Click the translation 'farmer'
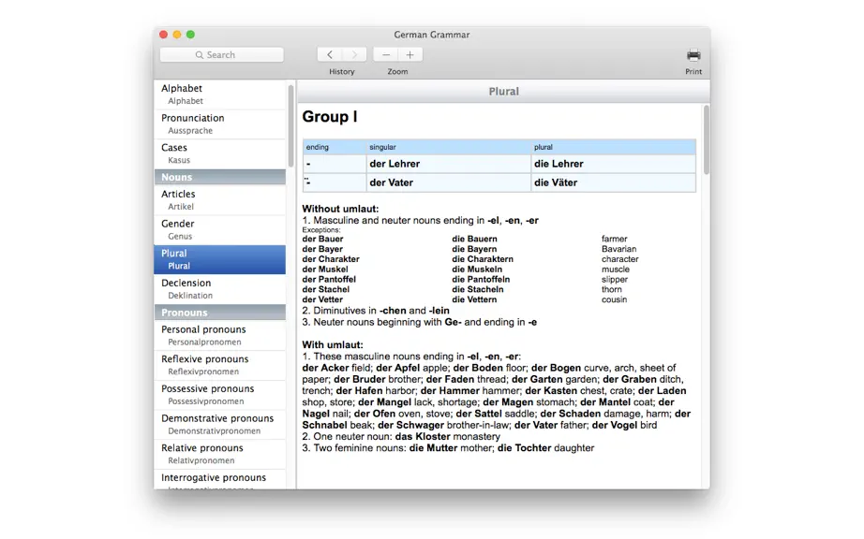864x539 pixels. point(615,239)
